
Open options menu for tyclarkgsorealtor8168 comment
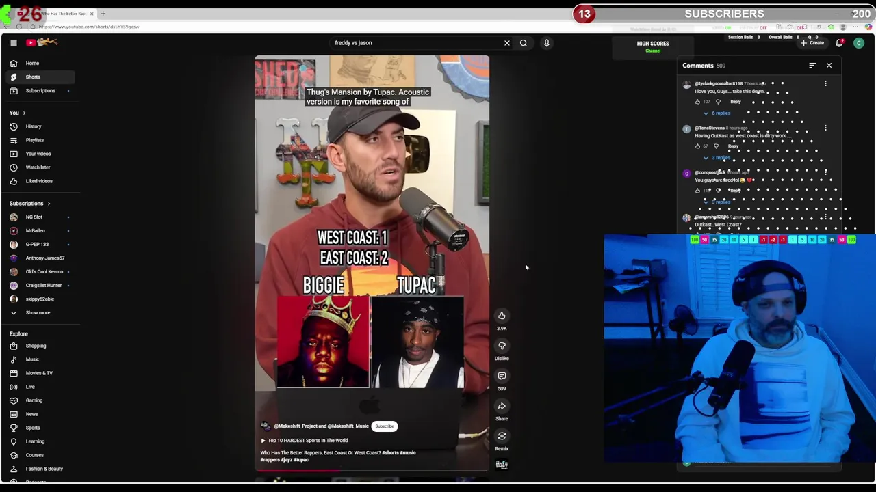tap(825, 83)
